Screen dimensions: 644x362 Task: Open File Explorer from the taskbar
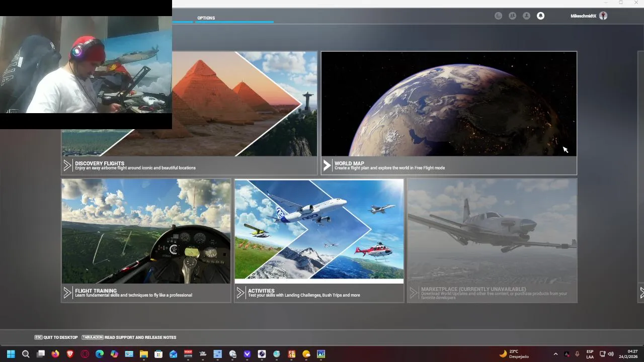click(143, 354)
